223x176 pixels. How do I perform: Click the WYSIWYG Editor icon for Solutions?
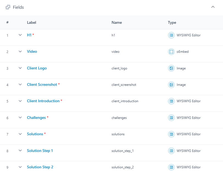tap(171, 134)
